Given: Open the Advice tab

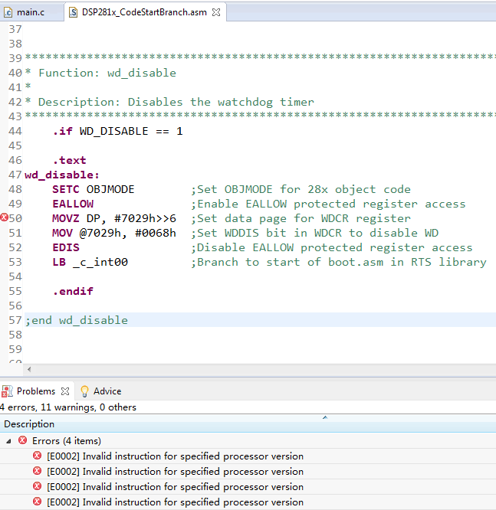Looking at the screenshot, I should [107, 391].
